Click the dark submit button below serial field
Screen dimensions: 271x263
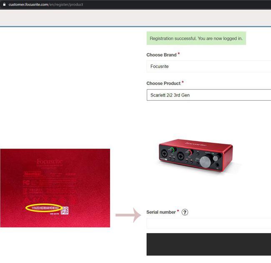coord(209,244)
